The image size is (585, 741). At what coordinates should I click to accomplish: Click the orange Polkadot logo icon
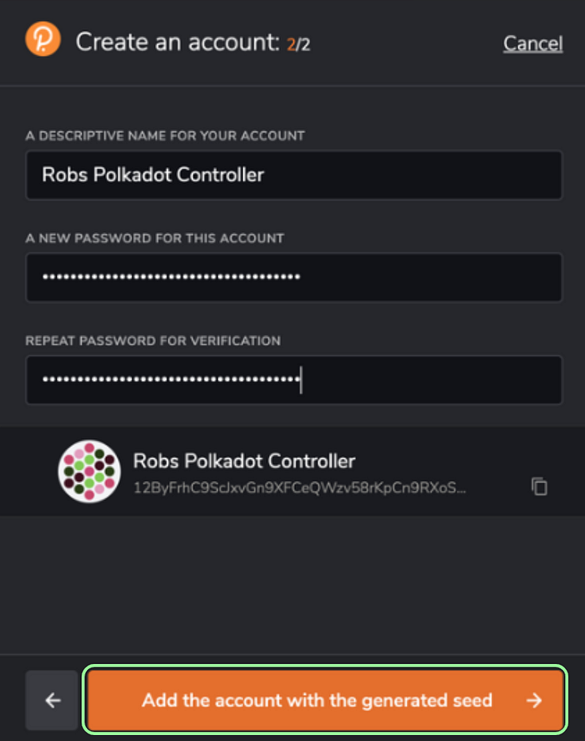click(x=43, y=39)
